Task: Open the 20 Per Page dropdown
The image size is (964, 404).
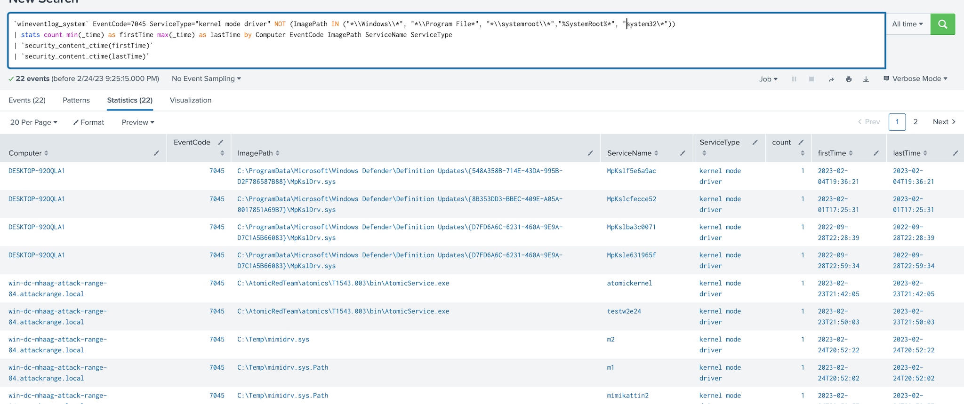Action: (34, 122)
